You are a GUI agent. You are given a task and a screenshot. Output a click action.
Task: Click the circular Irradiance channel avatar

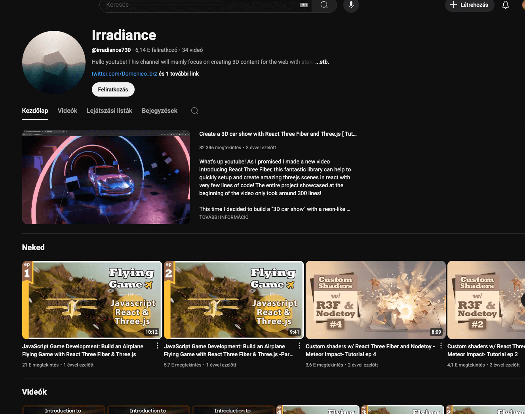[53, 62]
